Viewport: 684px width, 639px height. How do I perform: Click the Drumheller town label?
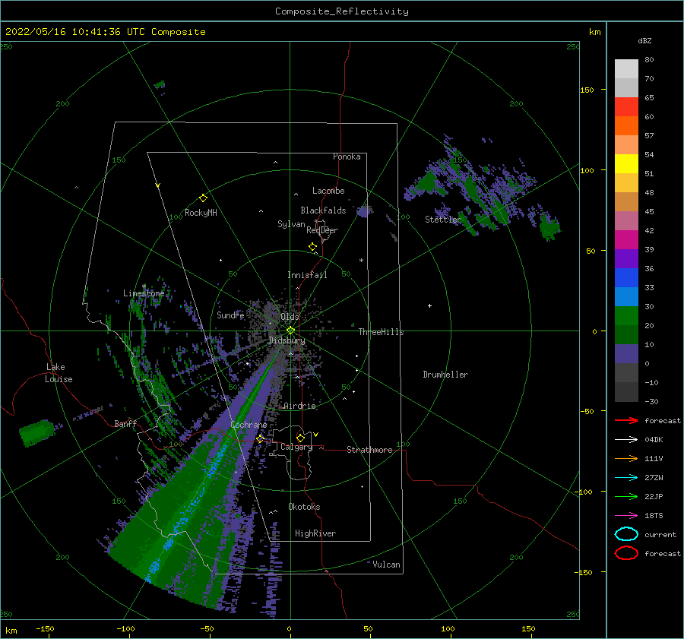click(445, 375)
